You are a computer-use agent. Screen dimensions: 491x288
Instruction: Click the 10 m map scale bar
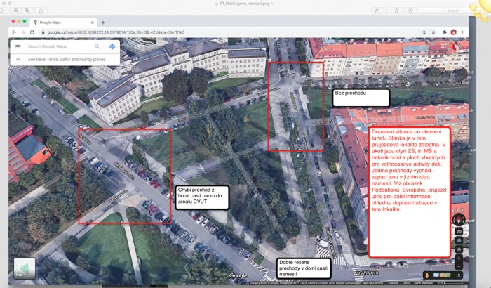click(451, 283)
